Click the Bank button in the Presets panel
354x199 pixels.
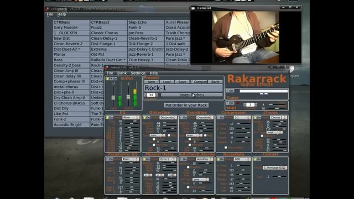click(x=215, y=82)
